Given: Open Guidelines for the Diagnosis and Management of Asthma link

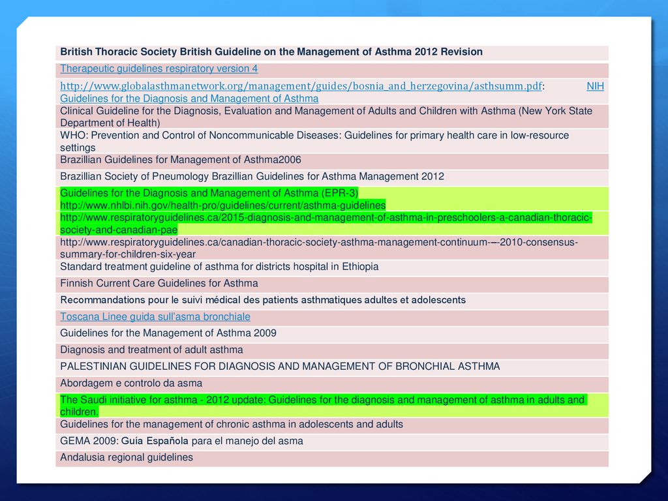Looking at the screenshot, I should 189,99.
